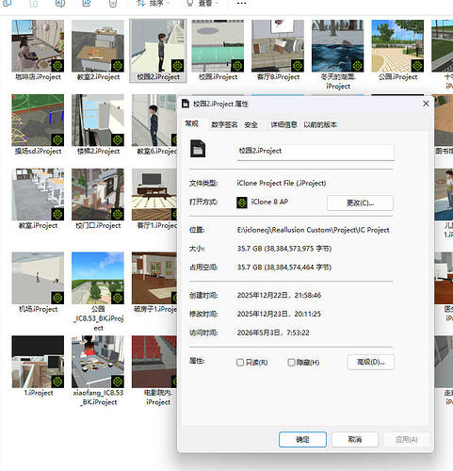Switch to the 以前的版本 tab
The height and width of the screenshot is (471, 453).
(320, 124)
